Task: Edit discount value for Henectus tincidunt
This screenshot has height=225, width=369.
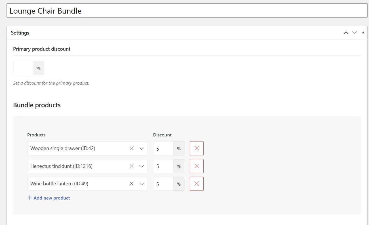Action: point(163,166)
